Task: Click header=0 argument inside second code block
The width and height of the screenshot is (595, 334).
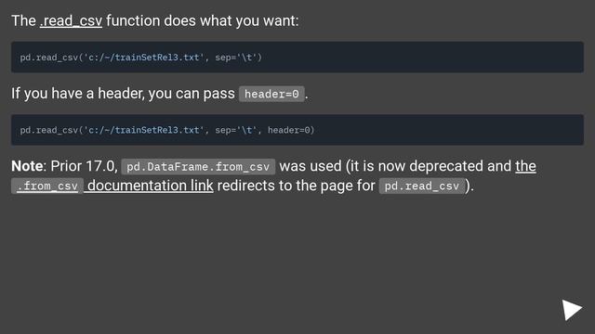Action: [289, 130]
